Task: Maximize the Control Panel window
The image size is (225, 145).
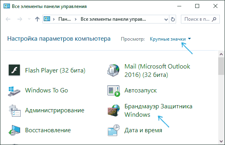Action: click(197, 6)
